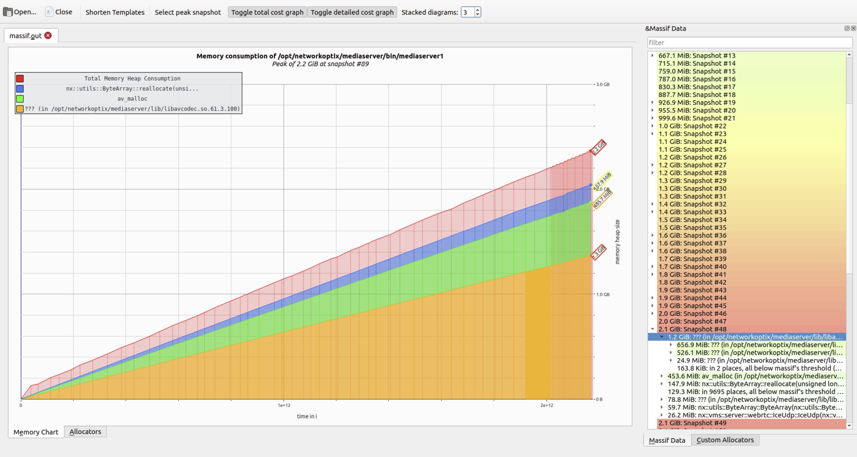The height and width of the screenshot is (457, 857).
Task: Close the massif.out tab with red X
Action: click(x=48, y=35)
